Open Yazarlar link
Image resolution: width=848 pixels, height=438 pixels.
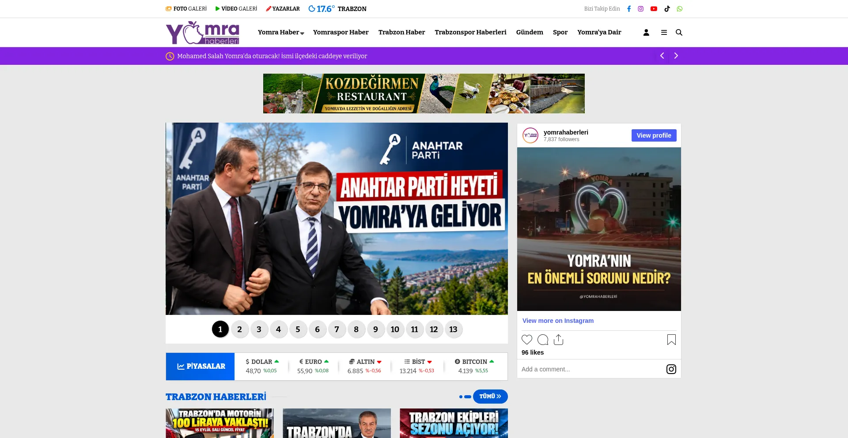point(283,9)
